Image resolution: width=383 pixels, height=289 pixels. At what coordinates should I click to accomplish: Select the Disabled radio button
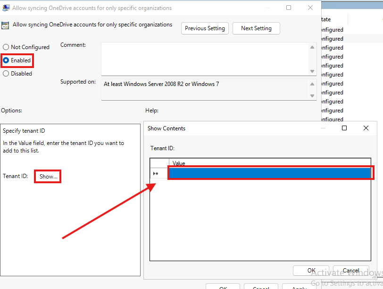tap(6, 73)
